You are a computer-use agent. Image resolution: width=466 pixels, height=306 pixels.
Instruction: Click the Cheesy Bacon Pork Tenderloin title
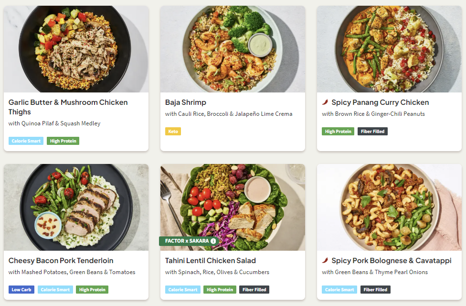61,261
